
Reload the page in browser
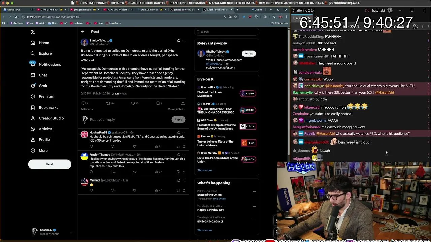coord(16,17)
